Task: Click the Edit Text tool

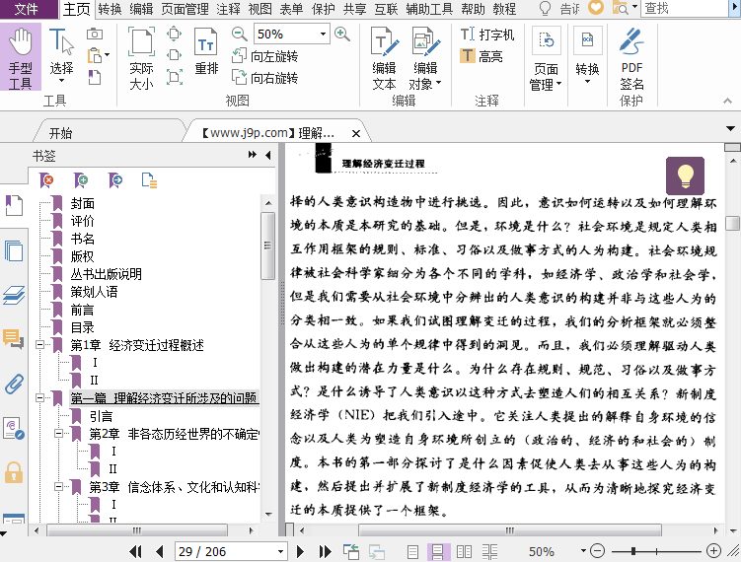Action: click(x=384, y=58)
